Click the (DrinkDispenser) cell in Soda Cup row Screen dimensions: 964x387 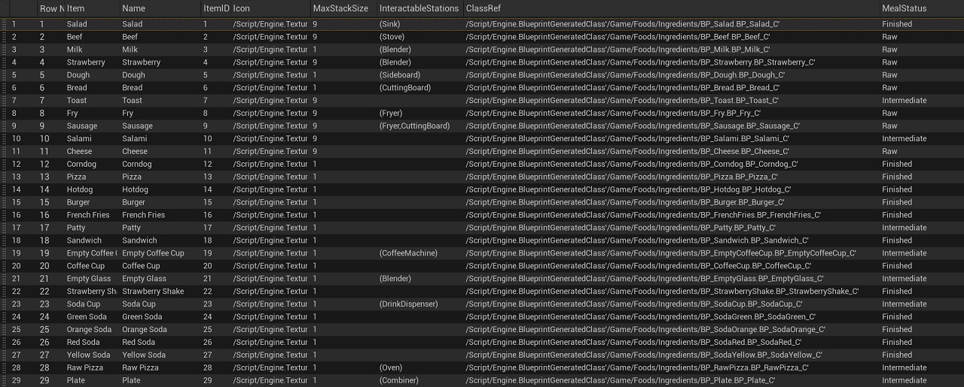point(408,304)
